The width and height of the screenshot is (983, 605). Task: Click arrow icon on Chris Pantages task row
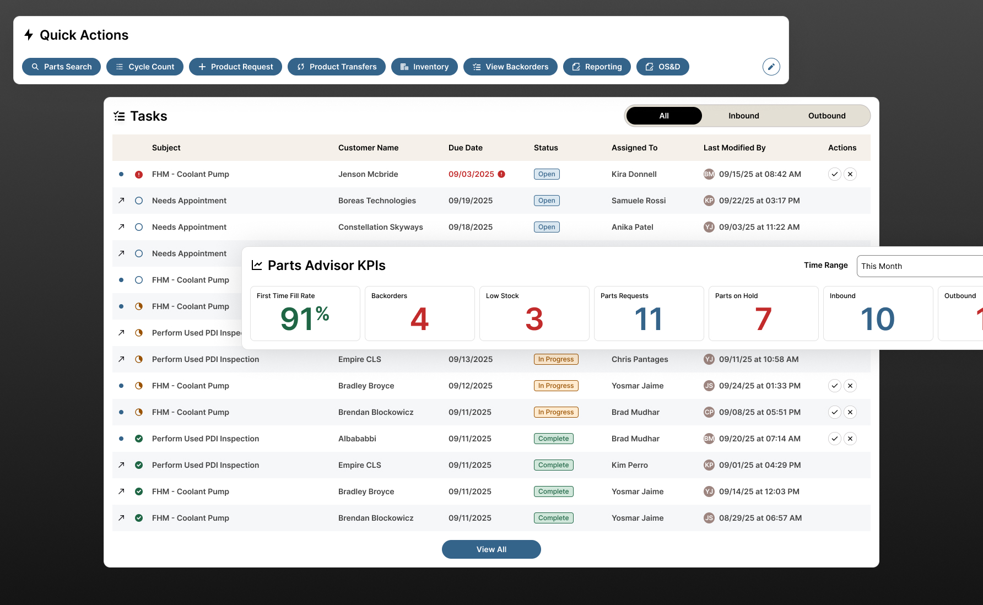click(121, 359)
